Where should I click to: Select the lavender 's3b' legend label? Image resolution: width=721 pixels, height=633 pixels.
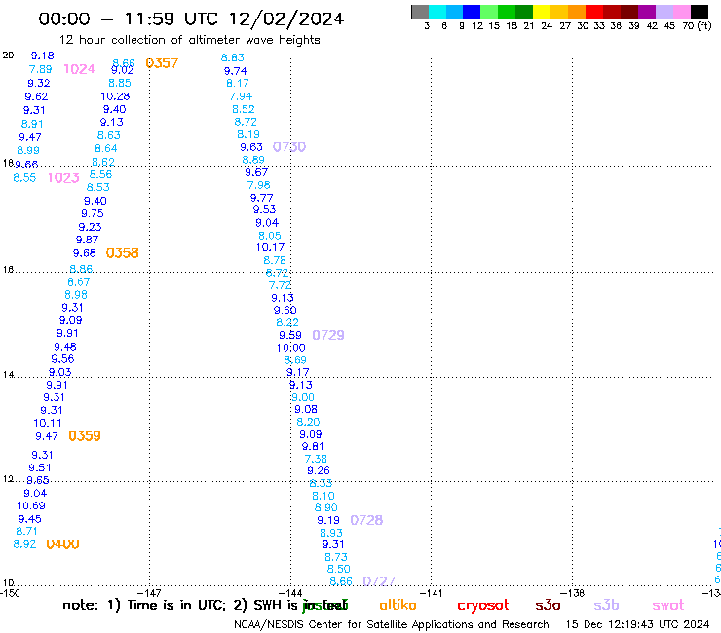[x=606, y=605]
